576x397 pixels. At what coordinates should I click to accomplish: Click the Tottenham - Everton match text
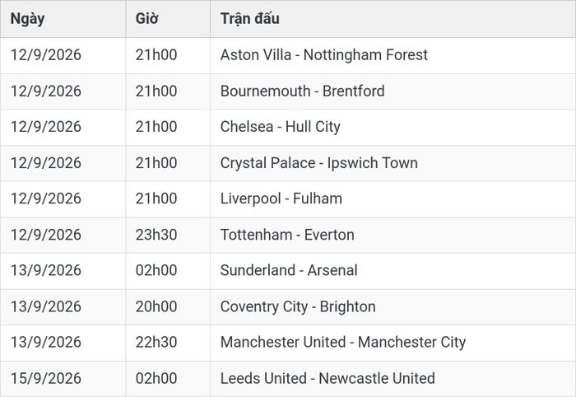click(x=287, y=235)
